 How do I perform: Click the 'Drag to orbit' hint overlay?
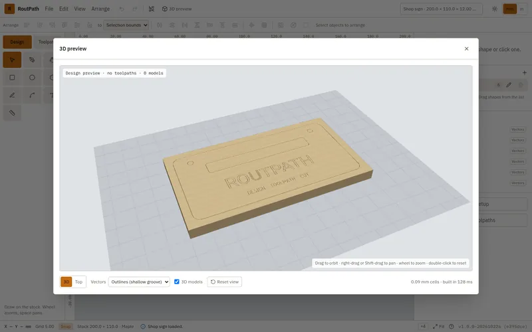click(390, 263)
